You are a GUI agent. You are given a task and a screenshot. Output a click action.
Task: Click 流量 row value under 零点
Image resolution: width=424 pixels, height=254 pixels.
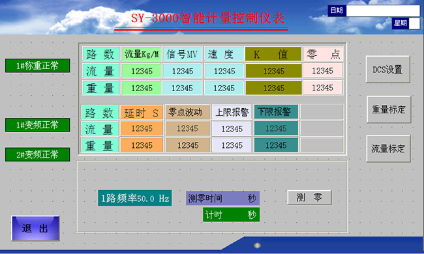[323, 70]
